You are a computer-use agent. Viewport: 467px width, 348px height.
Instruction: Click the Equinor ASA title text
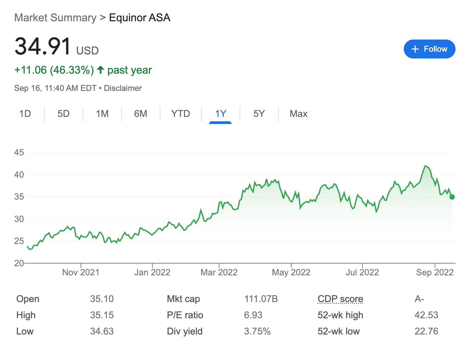pyautogui.click(x=139, y=18)
